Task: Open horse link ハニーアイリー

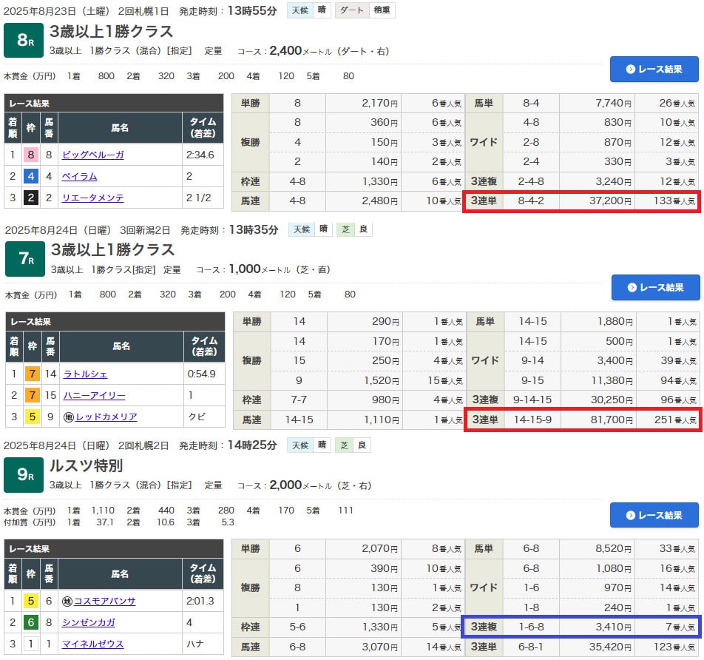Action: pos(94,396)
